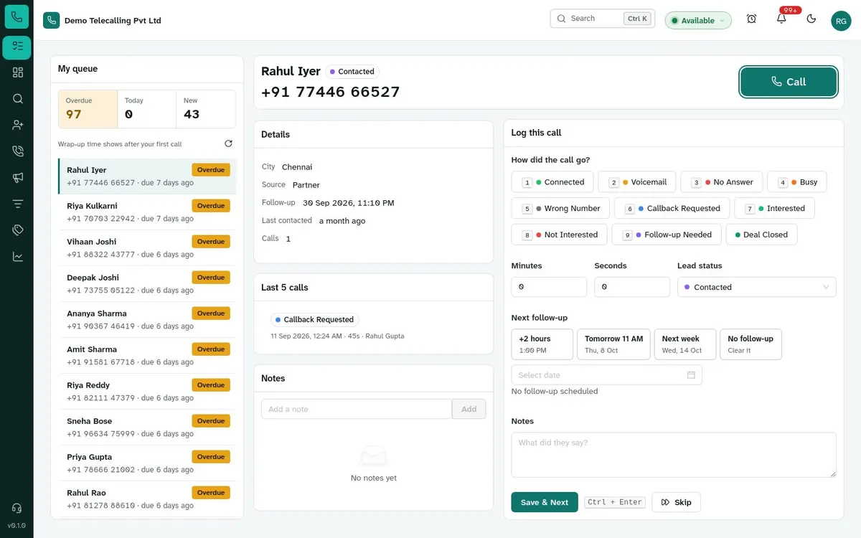Open notifications bell with 99+ badge
The height and width of the screenshot is (538, 861).
[781, 19]
